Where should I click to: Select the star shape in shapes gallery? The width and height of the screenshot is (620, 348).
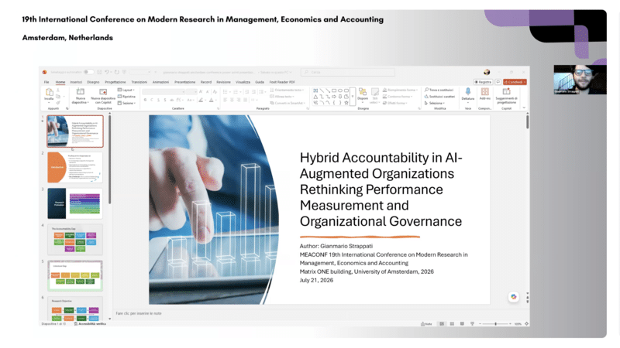(346, 103)
